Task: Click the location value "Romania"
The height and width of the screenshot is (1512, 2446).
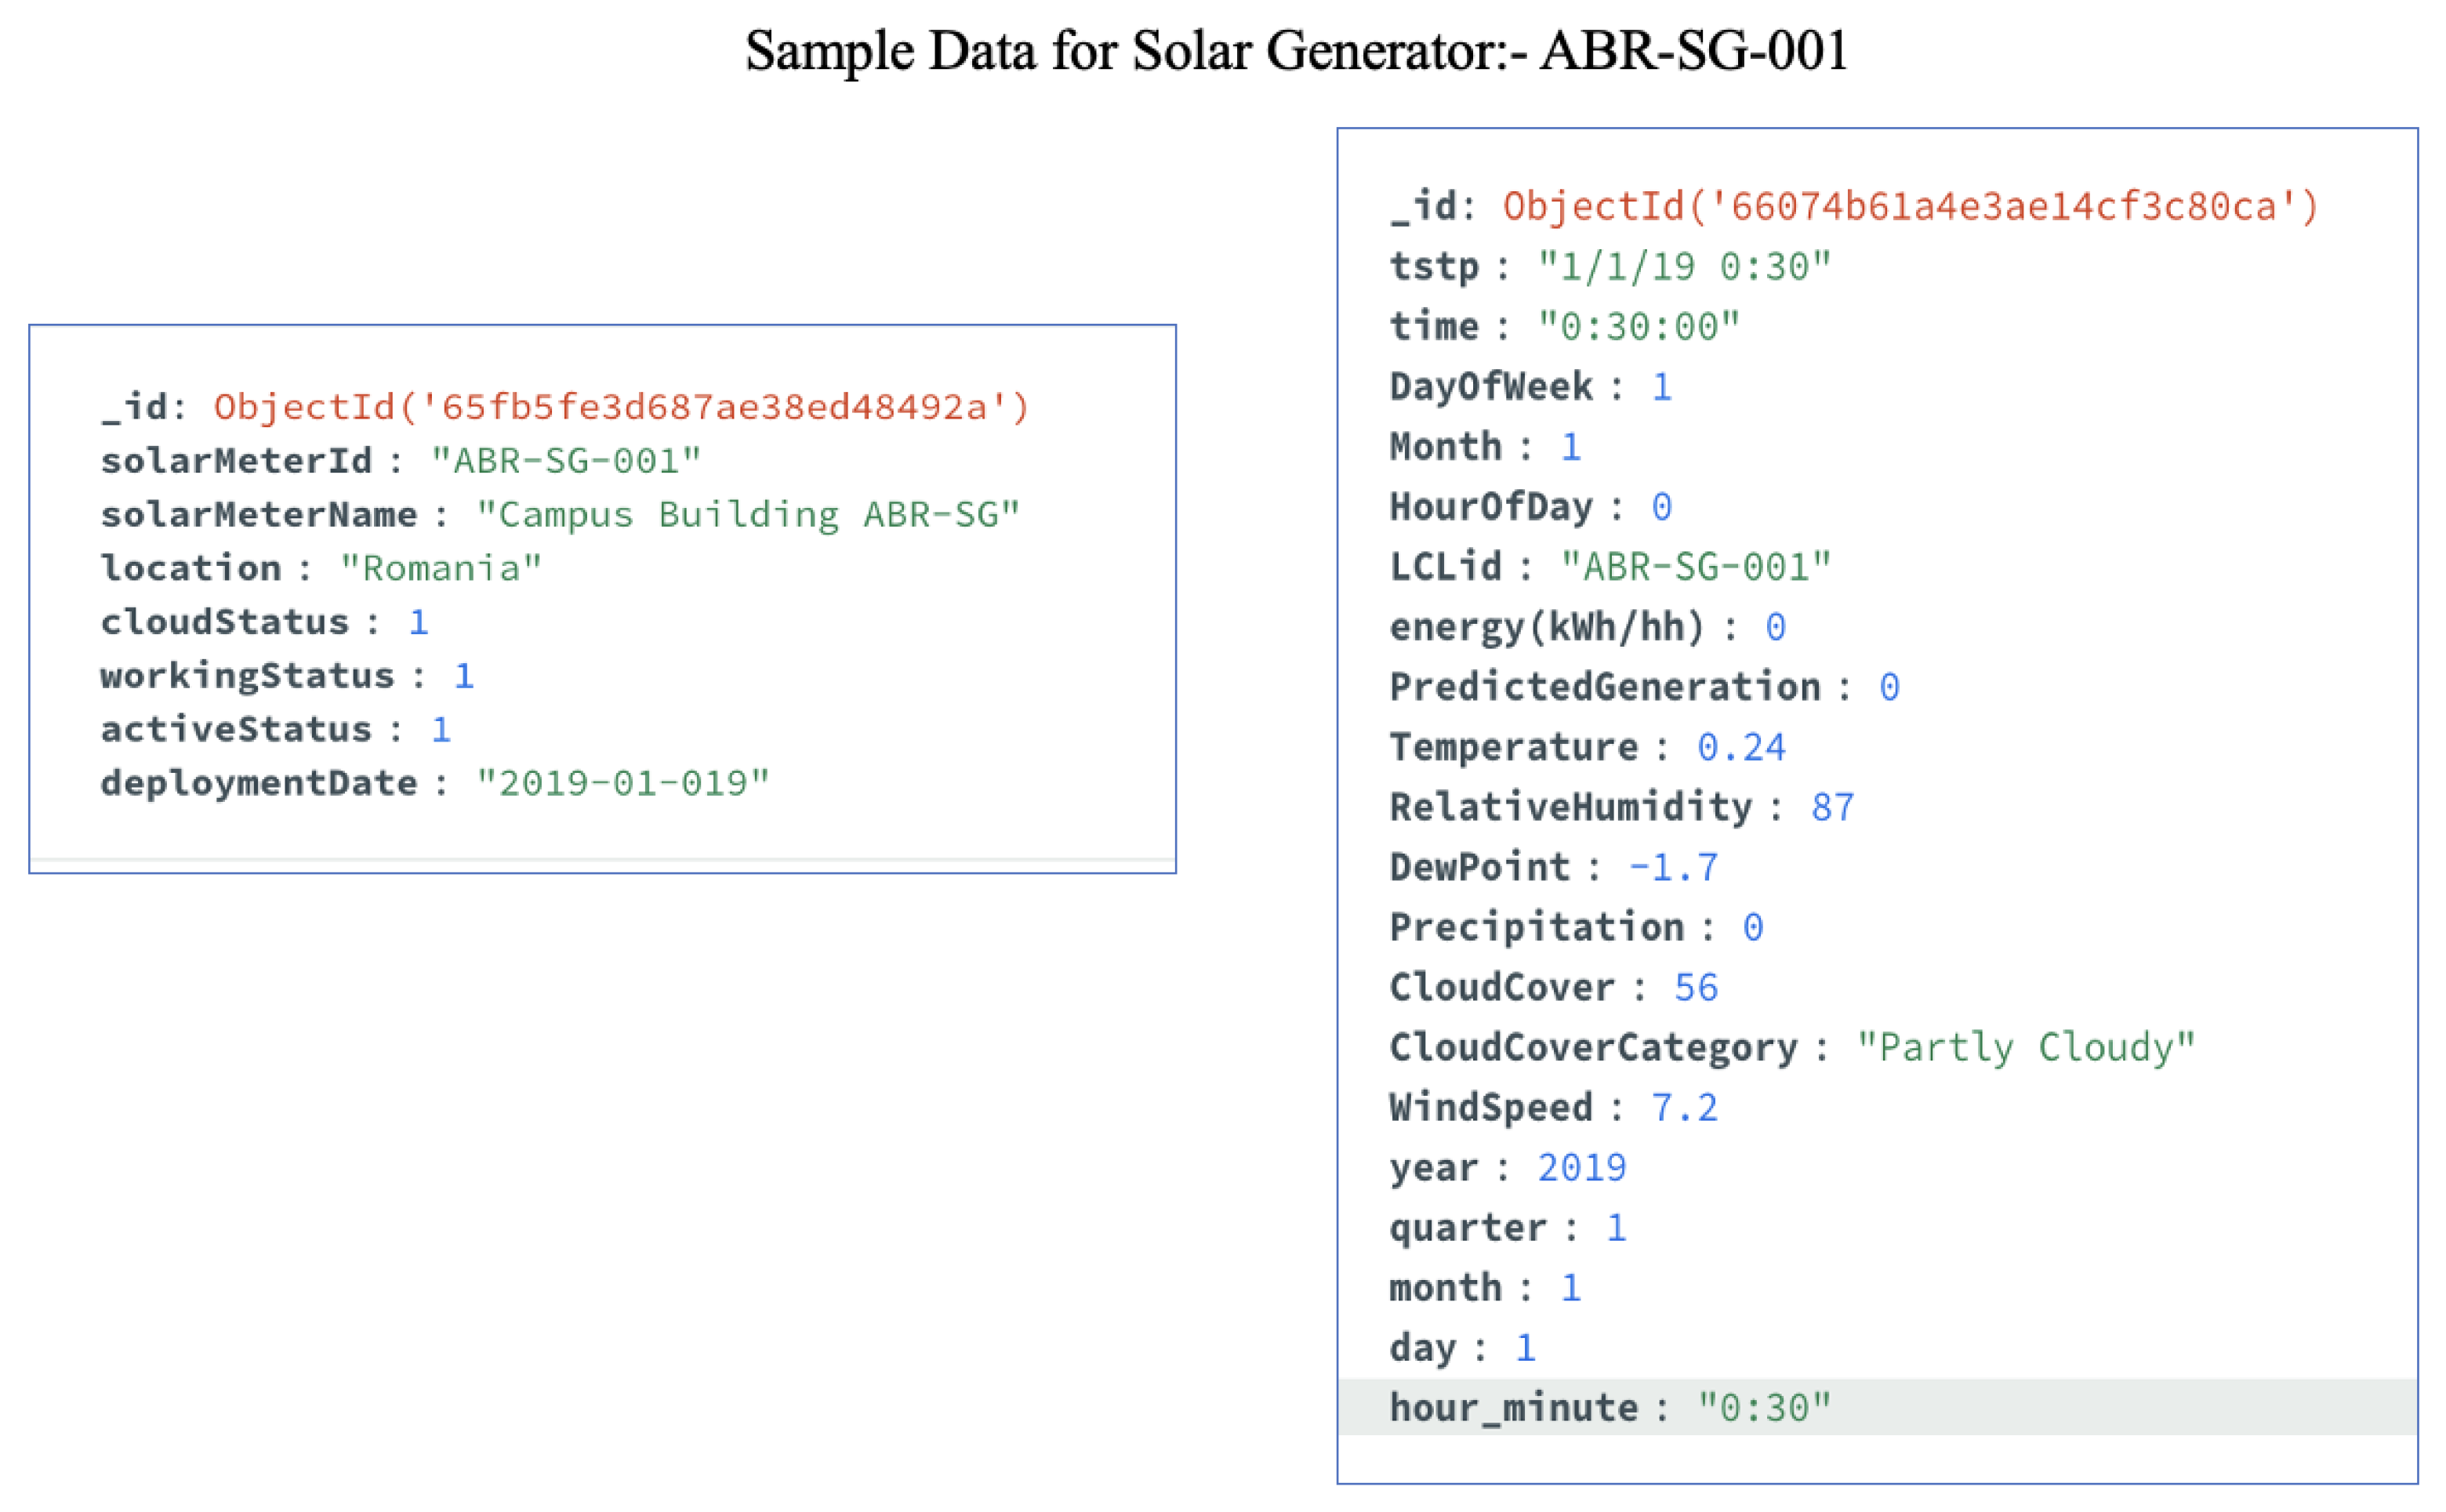Action: [x=441, y=568]
